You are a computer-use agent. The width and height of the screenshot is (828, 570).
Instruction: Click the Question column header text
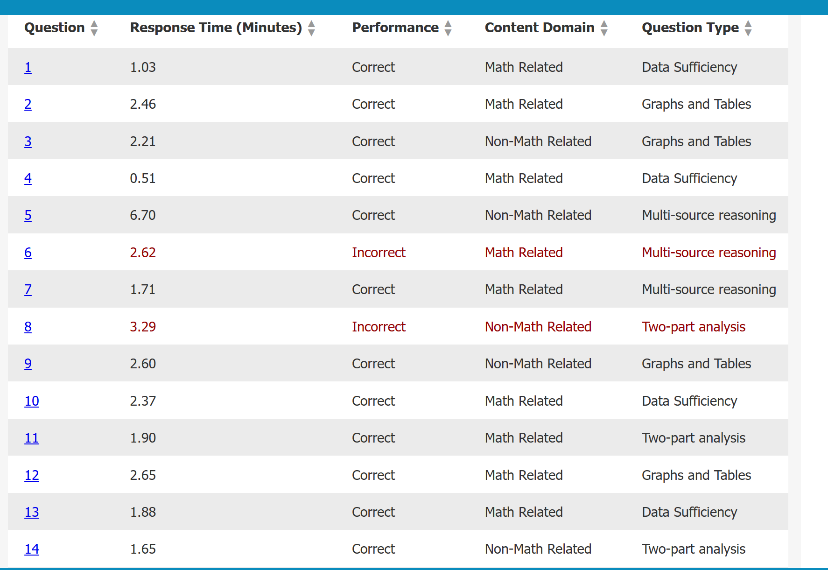click(x=54, y=28)
